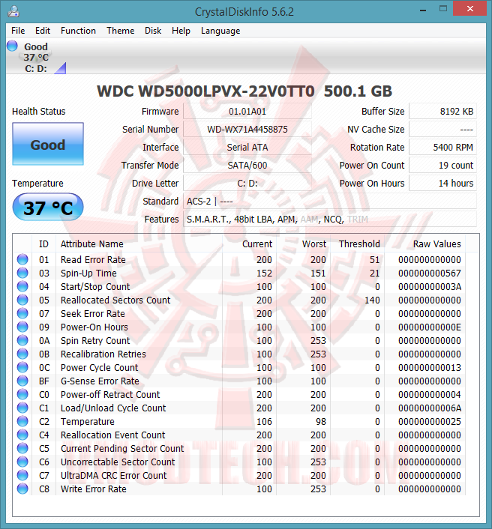Click raw value 000000000025
Screen dimensions: 492x529
point(429,421)
